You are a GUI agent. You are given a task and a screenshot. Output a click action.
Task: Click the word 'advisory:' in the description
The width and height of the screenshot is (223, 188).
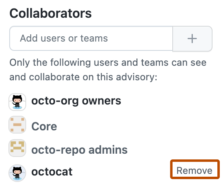(137, 77)
